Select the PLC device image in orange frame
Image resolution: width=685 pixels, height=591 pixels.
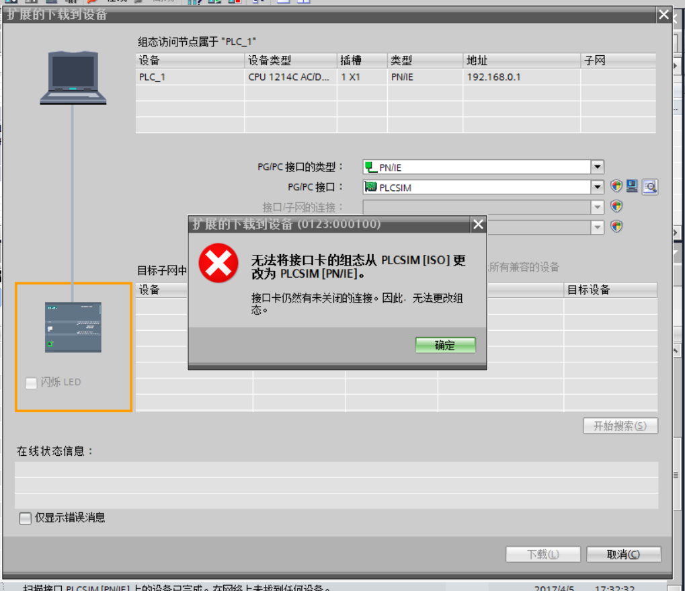pos(73,327)
